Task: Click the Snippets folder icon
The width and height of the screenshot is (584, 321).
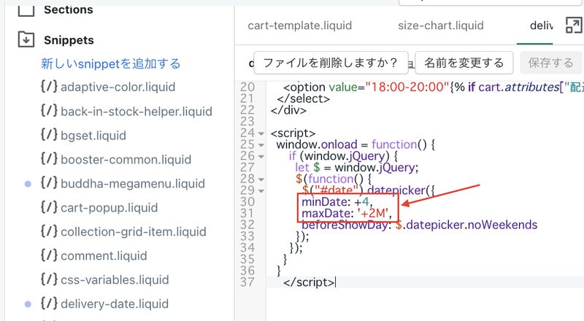Action: click(26, 39)
